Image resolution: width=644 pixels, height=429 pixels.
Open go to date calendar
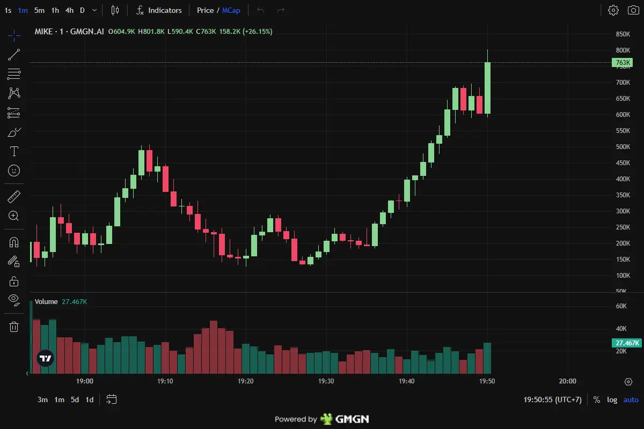click(112, 400)
